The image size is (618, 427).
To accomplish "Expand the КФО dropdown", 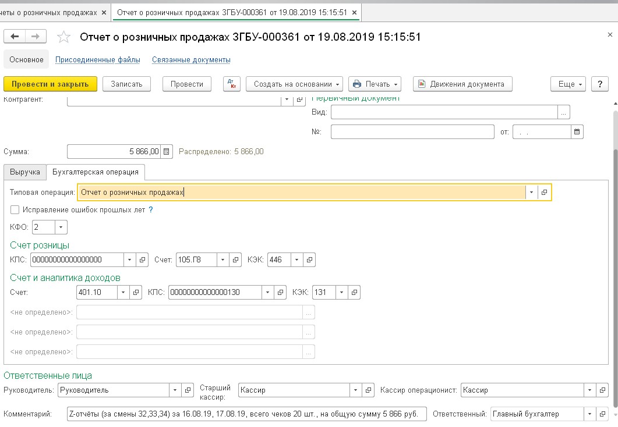I will (62, 227).
